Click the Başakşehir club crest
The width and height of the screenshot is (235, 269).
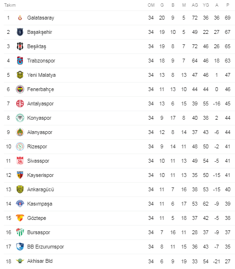click(20, 32)
